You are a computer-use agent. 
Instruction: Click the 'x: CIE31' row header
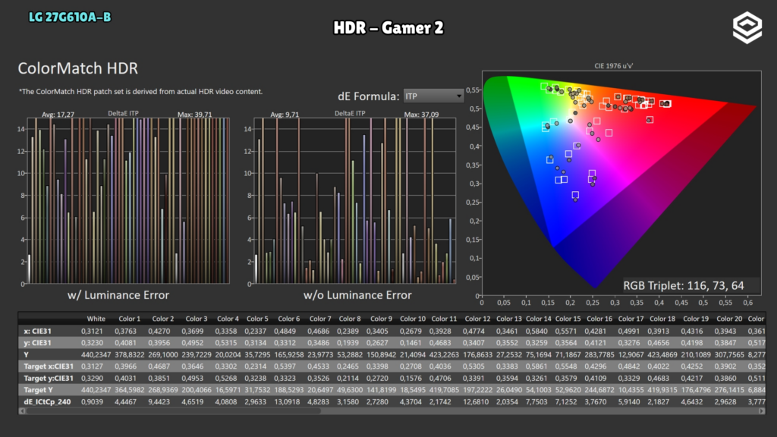click(x=38, y=331)
